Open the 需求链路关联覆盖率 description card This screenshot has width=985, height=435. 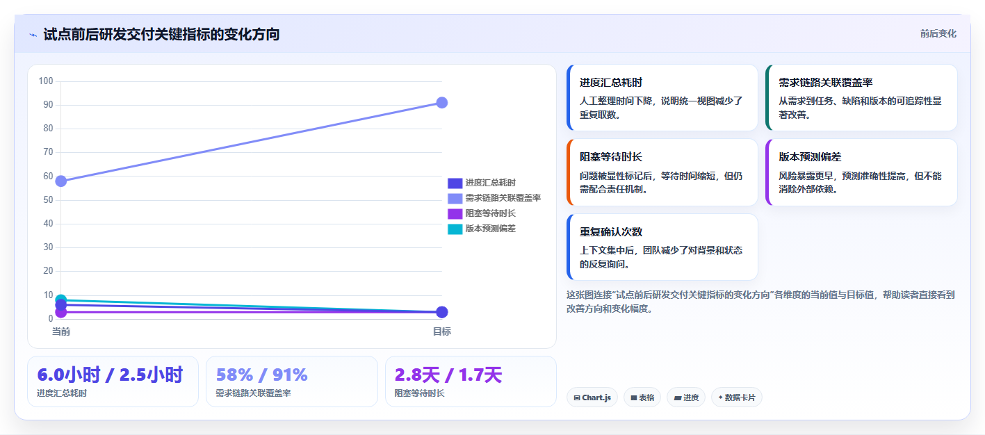pyautogui.click(x=861, y=98)
